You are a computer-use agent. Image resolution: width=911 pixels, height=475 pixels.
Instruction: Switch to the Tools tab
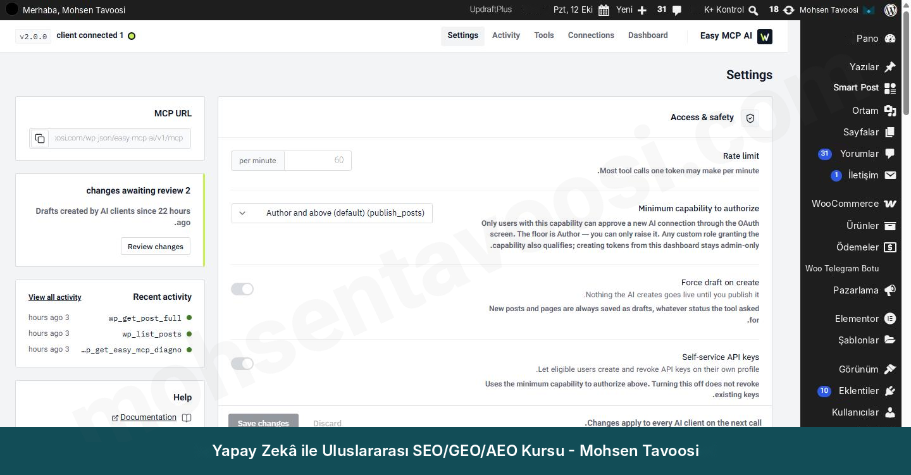[x=544, y=35]
